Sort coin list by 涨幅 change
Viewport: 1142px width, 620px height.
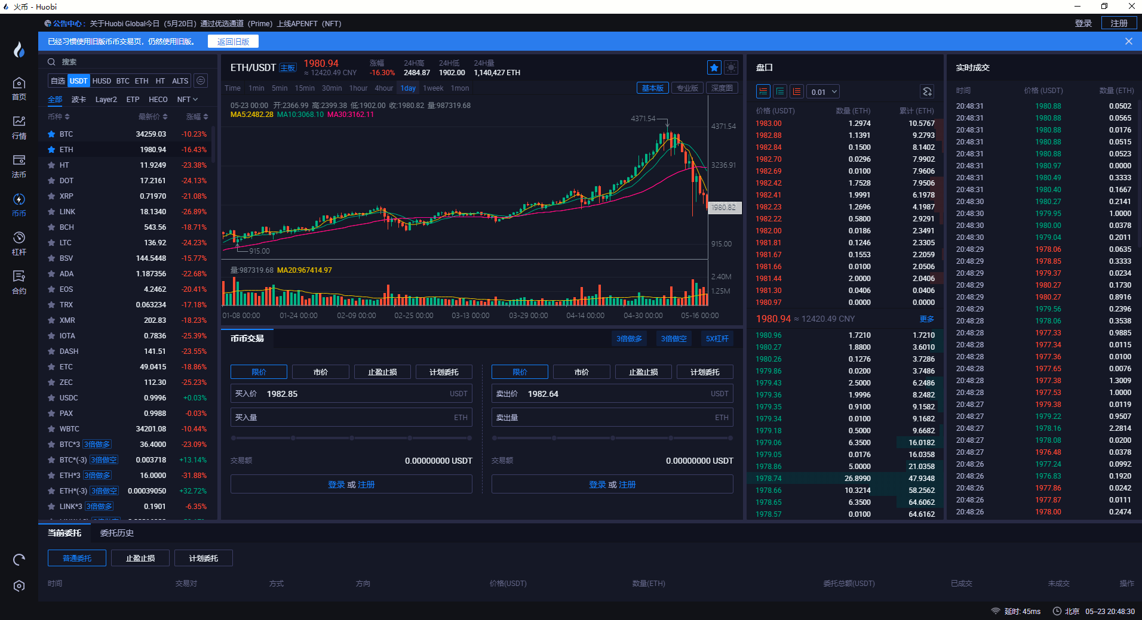[x=197, y=117]
